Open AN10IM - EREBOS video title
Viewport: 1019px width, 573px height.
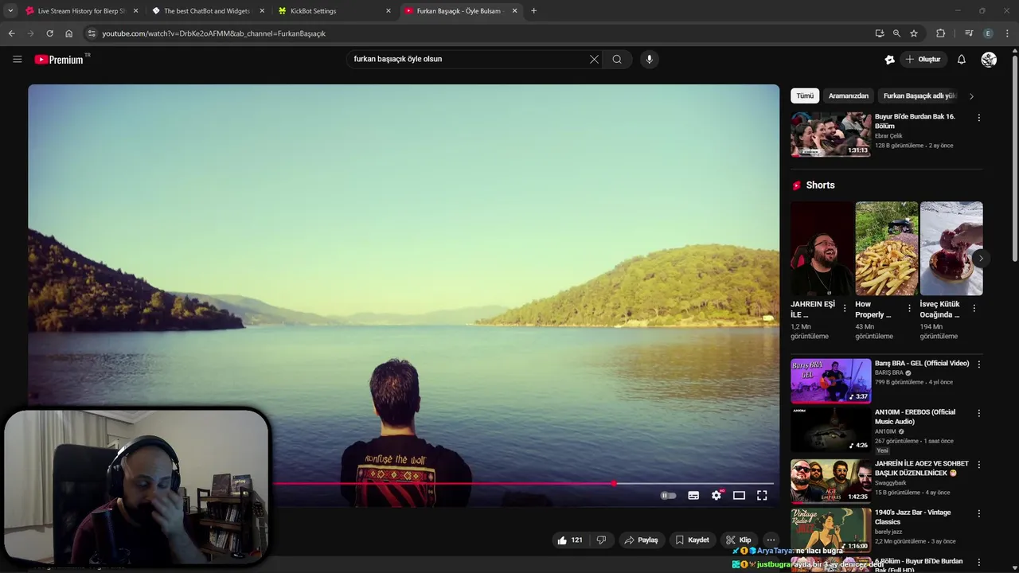[915, 416]
